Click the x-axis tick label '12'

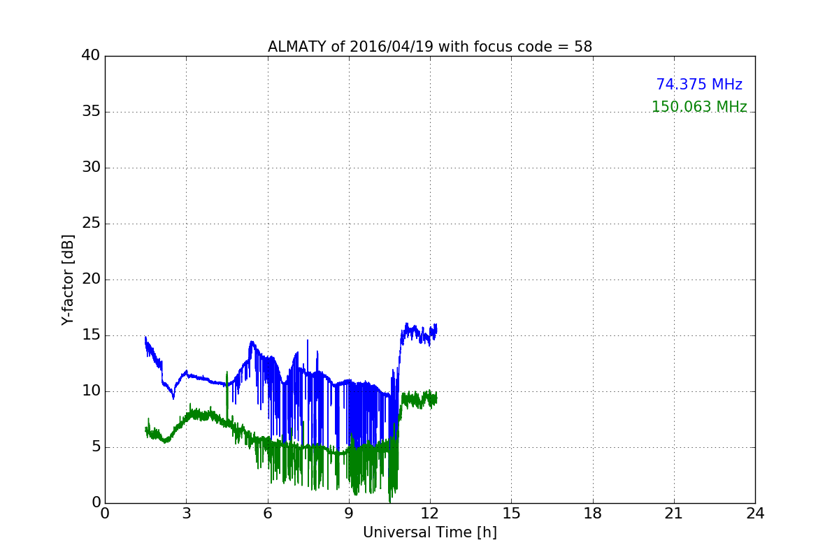pyautogui.click(x=430, y=513)
